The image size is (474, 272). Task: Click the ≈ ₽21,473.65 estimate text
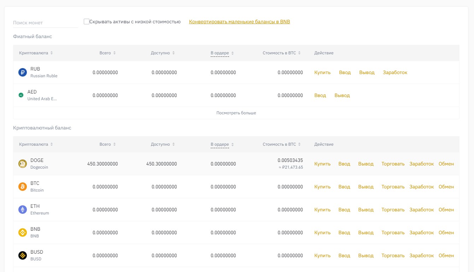point(291,167)
